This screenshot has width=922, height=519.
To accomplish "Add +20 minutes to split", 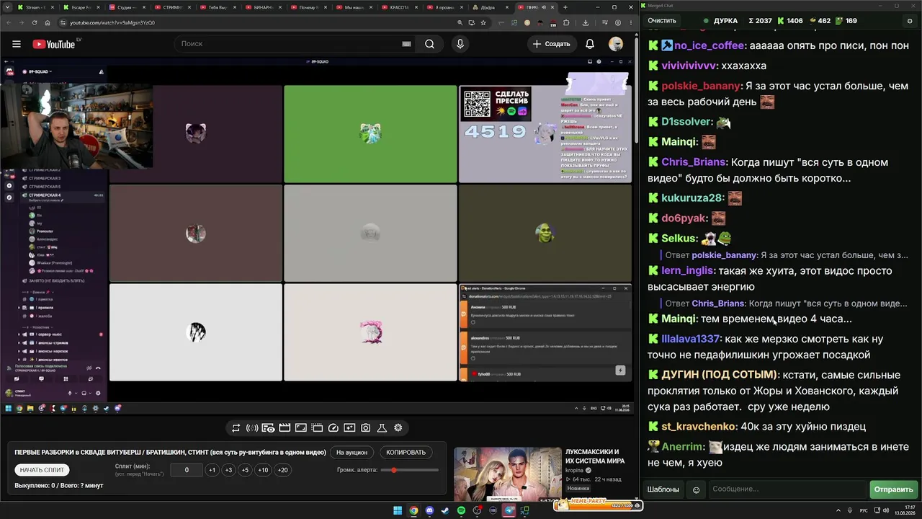I will pos(282,470).
